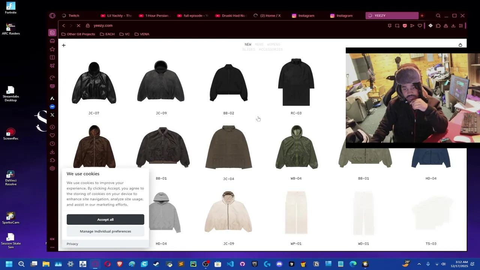Open sidebar Aria AI icon
Screen dimensions: 480x270
pyautogui.click(x=52, y=98)
